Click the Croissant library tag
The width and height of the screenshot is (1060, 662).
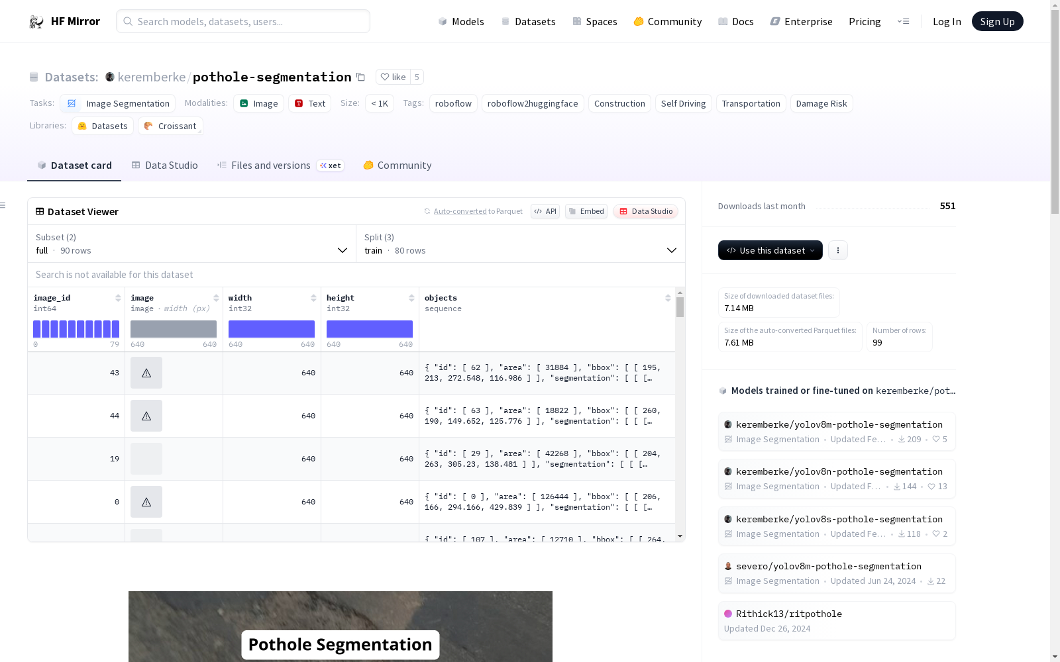click(x=170, y=126)
